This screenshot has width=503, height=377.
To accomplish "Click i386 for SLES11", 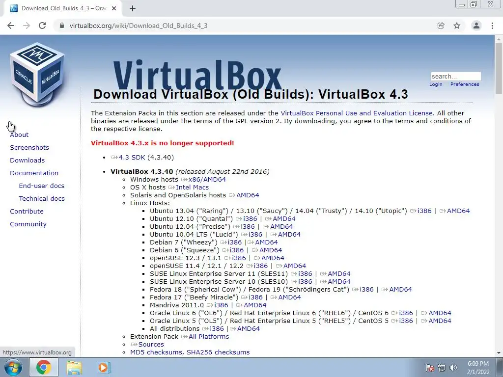I will [305, 274].
